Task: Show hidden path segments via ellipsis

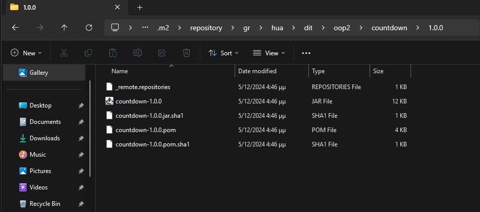Action: coord(145,28)
